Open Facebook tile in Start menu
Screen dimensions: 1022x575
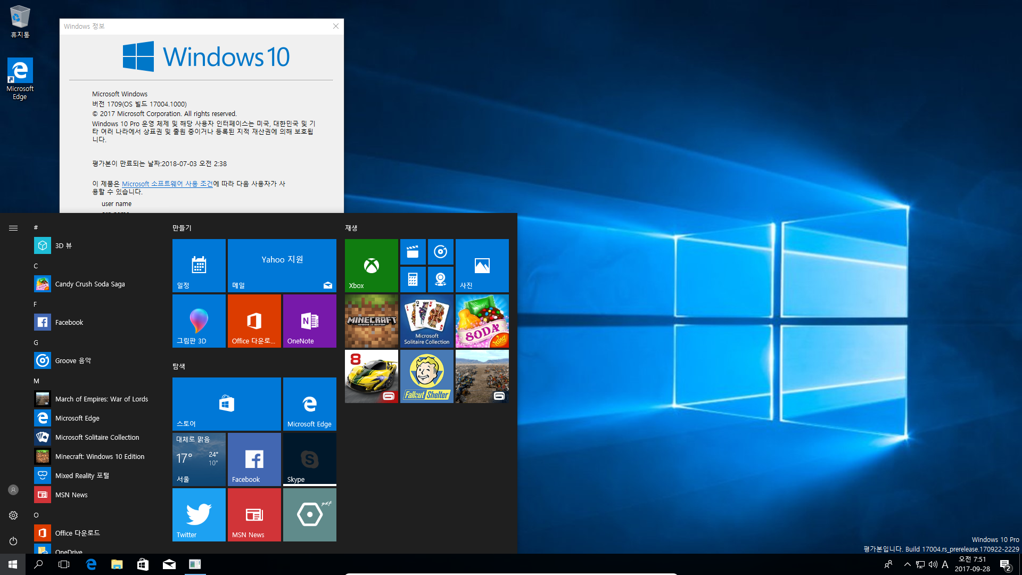pyautogui.click(x=254, y=459)
